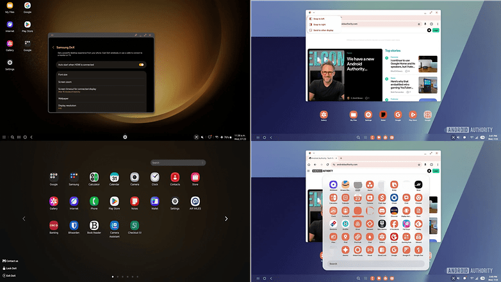Open the Clock app in app drawer

pyautogui.click(x=154, y=178)
